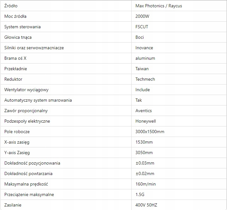Click the Taiwan gear value
Viewport: 227px width, 210px height.
pos(142,69)
